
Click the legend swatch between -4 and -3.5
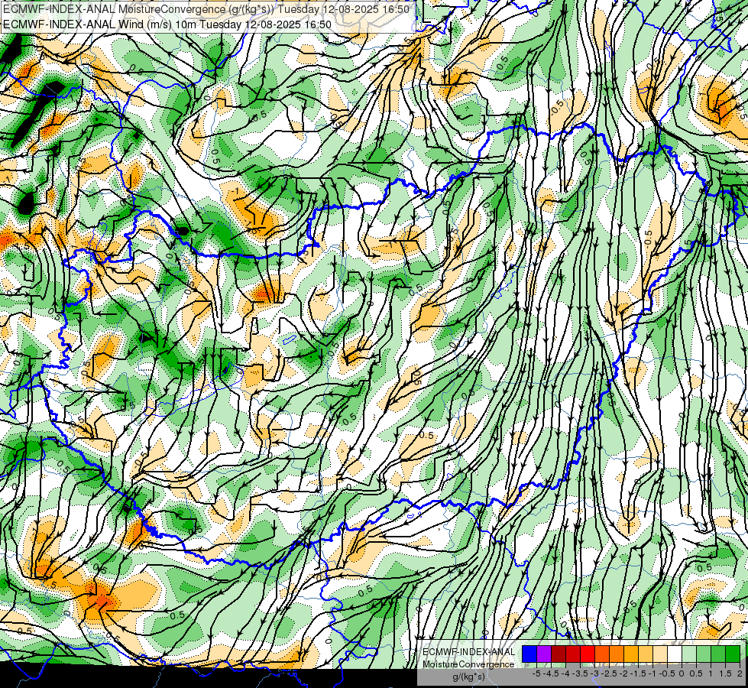[573, 654]
